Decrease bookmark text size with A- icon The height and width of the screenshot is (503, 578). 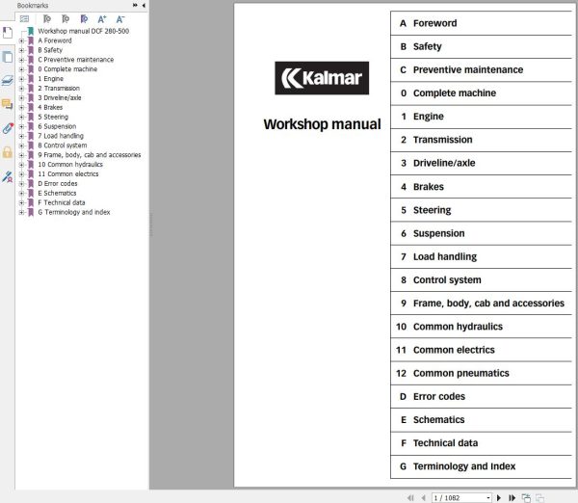(x=120, y=19)
